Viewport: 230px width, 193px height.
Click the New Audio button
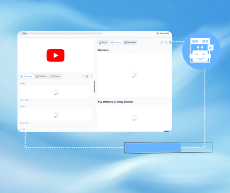pos(162,33)
